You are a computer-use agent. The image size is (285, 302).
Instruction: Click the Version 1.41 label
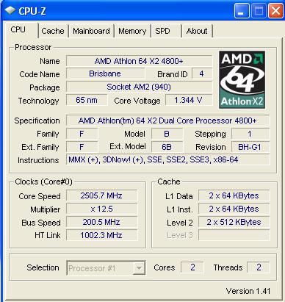click(248, 291)
